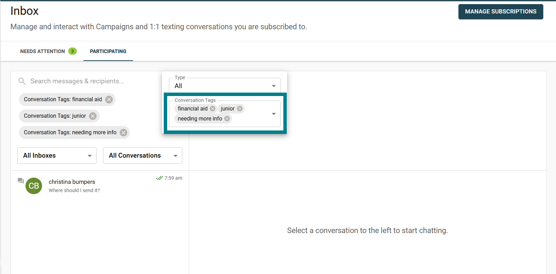Screen dimensions: 556x274
Task: Click the 7:59 am timestamp
Action: pyautogui.click(x=173, y=178)
